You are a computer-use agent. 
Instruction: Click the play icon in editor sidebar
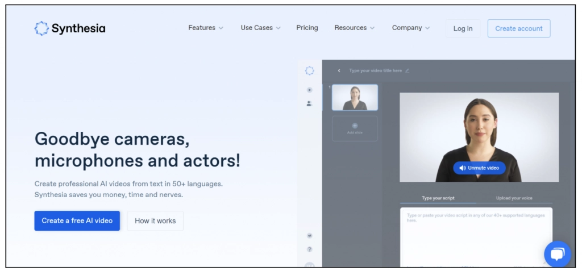310,90
